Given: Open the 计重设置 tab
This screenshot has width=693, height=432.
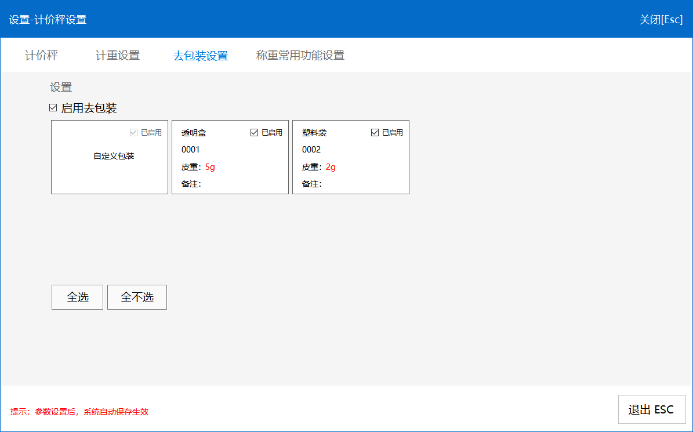Looking at the screenshot, I should (x=118, y=56).
